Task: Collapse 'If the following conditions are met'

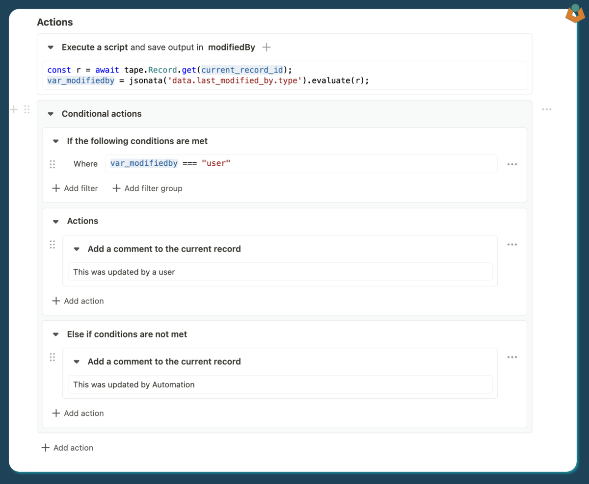Action: coord(56,141)
